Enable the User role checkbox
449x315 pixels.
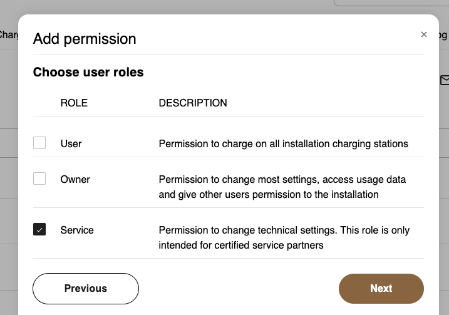point(39,143)
